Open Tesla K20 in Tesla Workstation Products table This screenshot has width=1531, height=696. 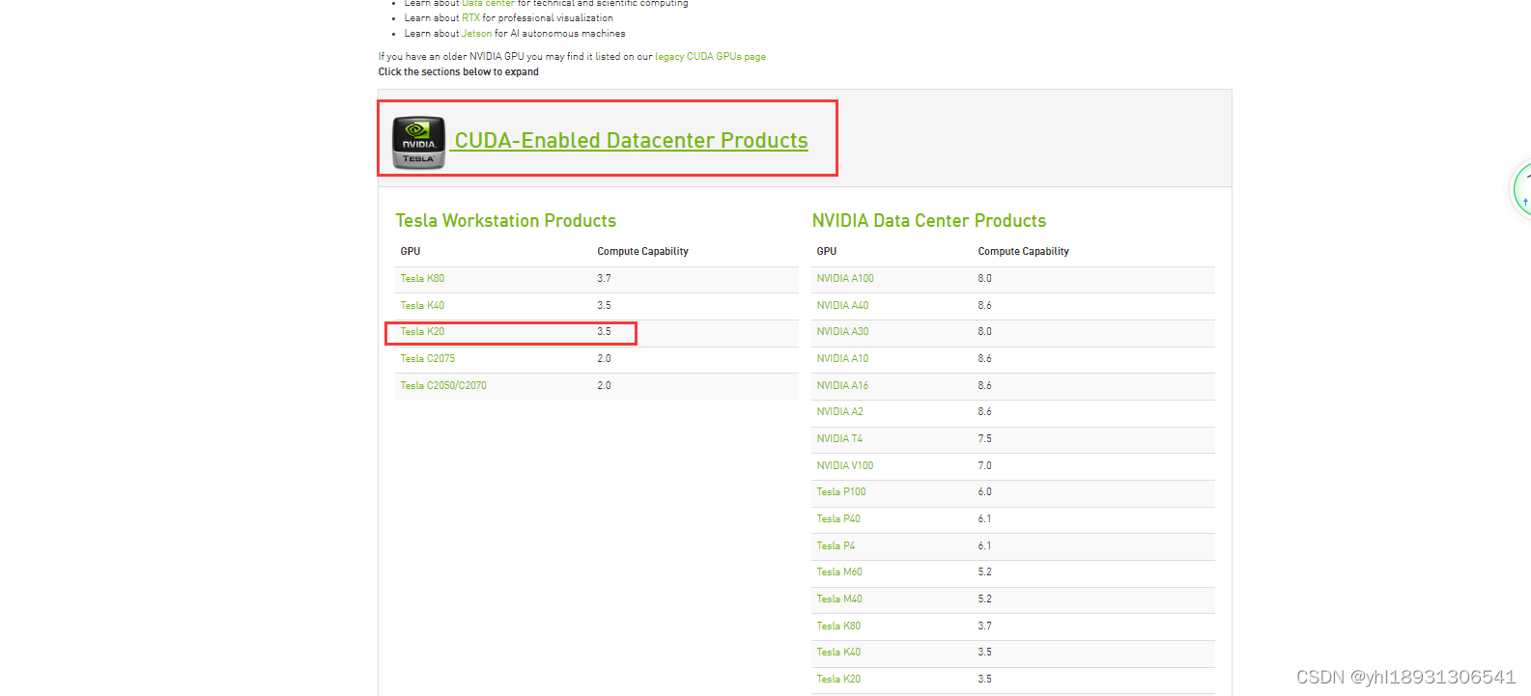[422, 332]
